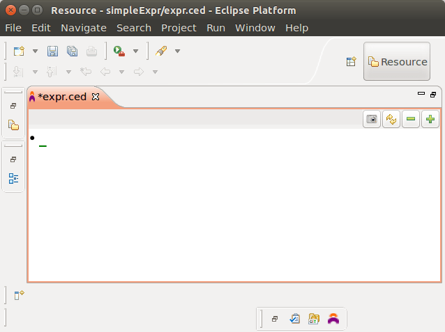Screen dimensions: 445x332
Task: Click the camera snapshot icon in editor
Action: pyautogui.click(x=372, y=119)
